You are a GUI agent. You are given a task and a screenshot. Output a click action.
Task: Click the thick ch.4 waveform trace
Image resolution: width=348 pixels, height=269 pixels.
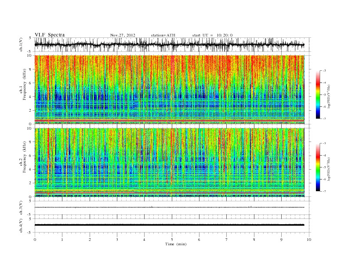tap(169, 225)
